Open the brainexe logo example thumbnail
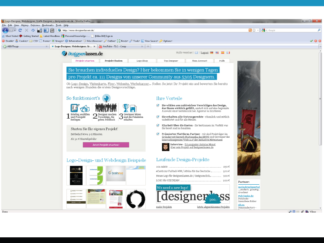Viewport: 324px width, 243px height. 116,175
